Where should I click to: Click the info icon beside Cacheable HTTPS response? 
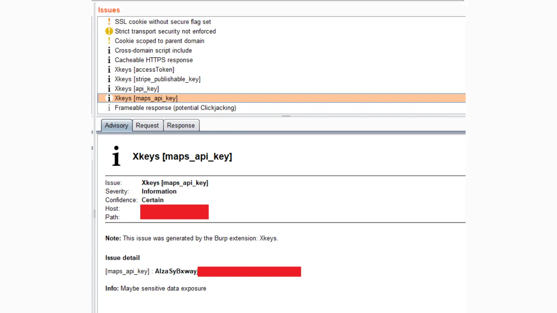click(109, 60)
